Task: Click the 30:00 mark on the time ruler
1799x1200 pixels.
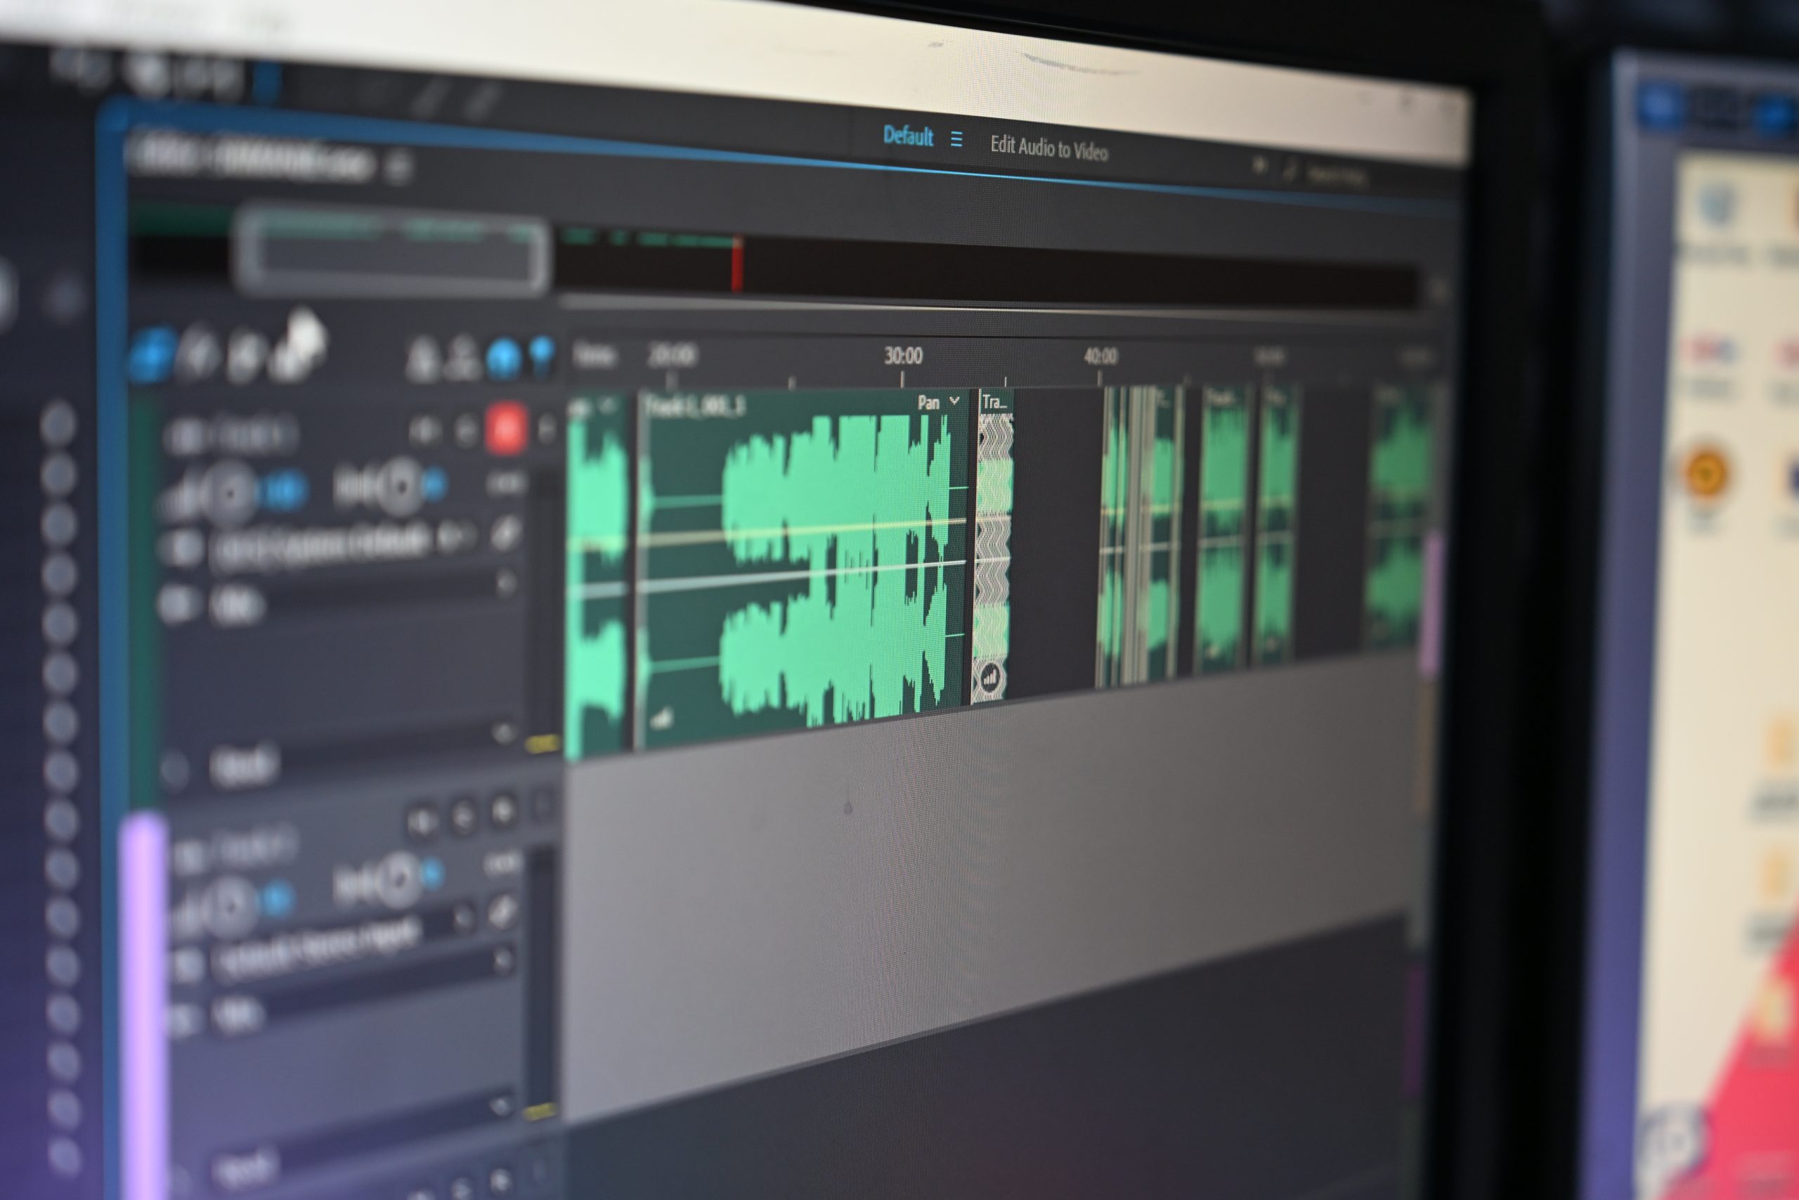Action: pyautogui.click(x=903, y=356)
